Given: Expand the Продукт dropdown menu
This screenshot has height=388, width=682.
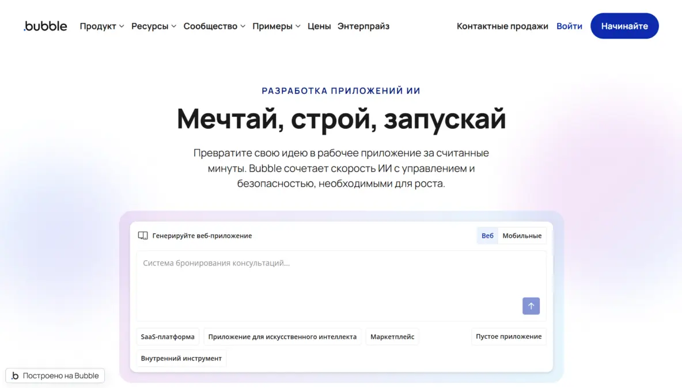Looking at the screenshot, I should (x=102, y=26).
